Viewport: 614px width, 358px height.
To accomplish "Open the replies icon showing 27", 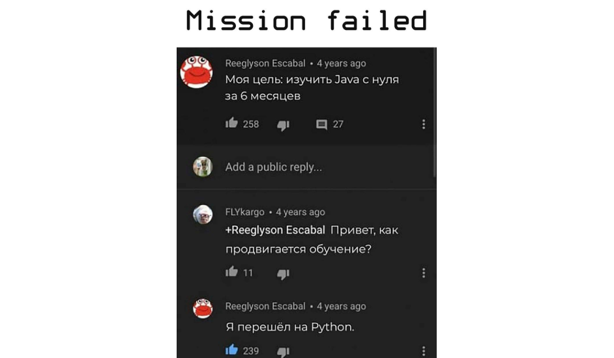I will click(x=321, y=124).
